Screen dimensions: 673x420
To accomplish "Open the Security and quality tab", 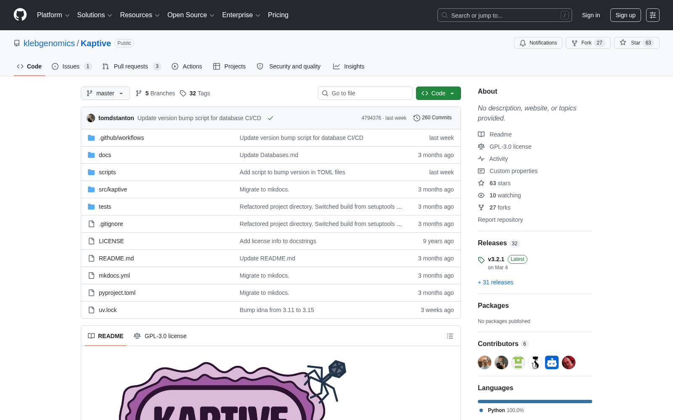I will [289, 66].
